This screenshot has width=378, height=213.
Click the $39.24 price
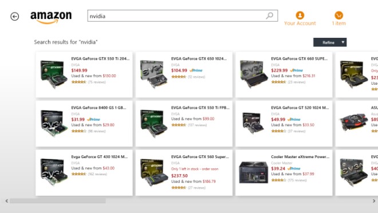tap(278, 169)
